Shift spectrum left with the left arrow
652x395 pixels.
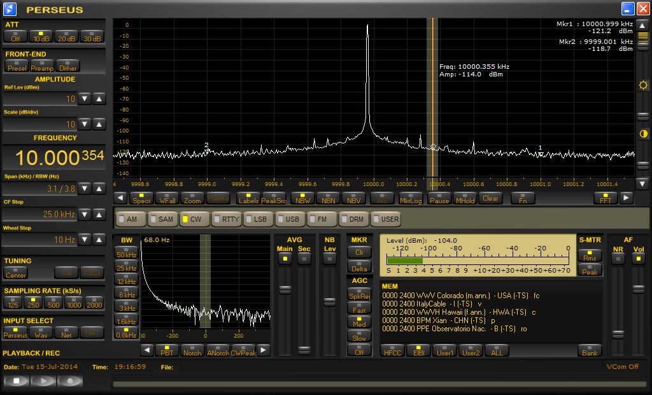120,198
